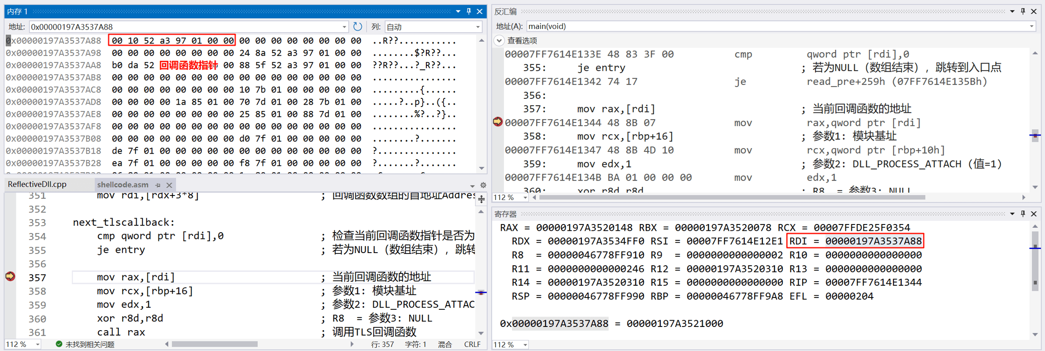Viewport: 1045px width, 351px height.
Task: Open the 列 columns dropdown showing 自动
Action: (433, 27)
